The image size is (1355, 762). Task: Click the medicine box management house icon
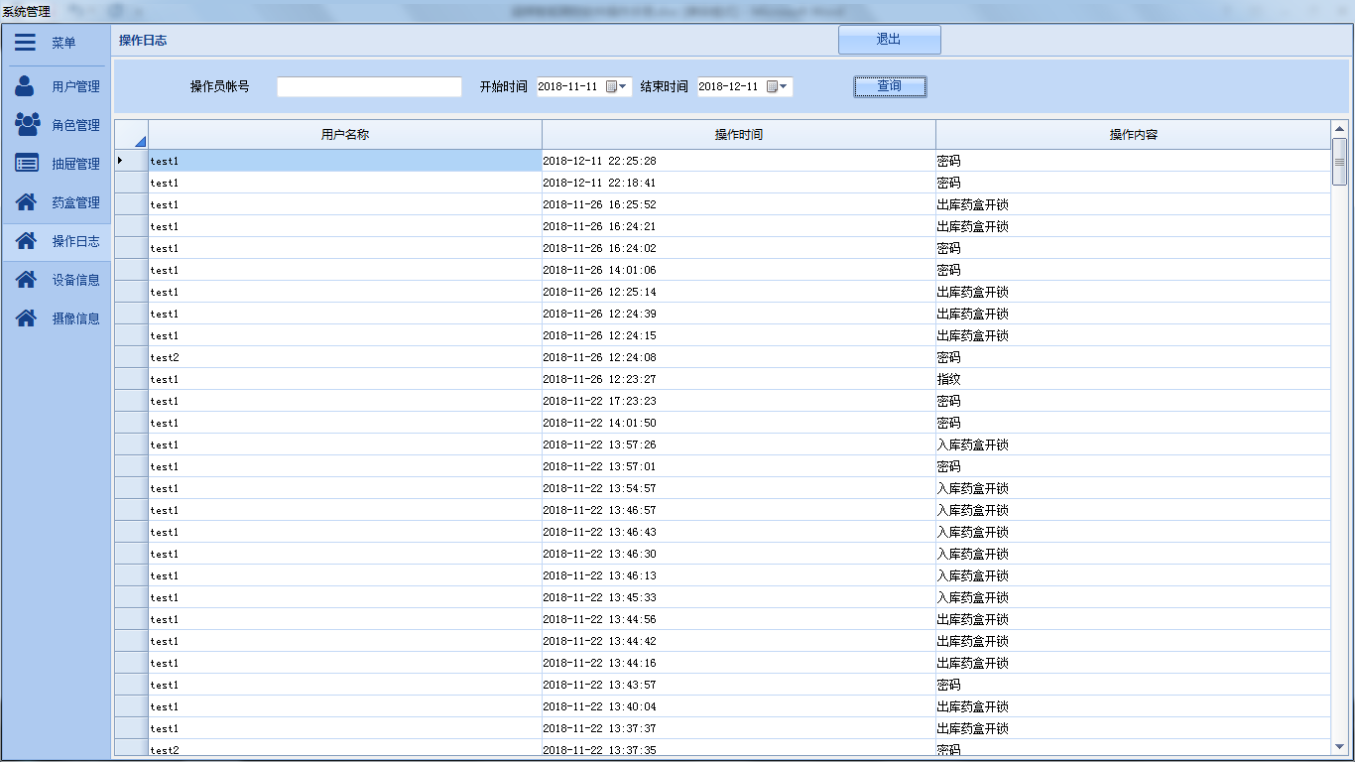[x=27, y=202]
